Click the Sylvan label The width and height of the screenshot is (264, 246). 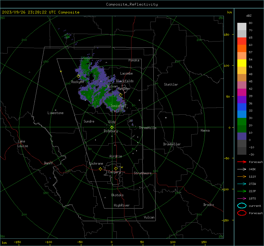click(x=112, y=86)
